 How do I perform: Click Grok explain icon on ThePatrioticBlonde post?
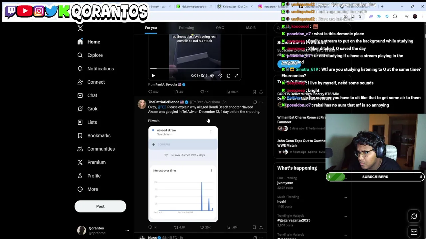point(255,102)
